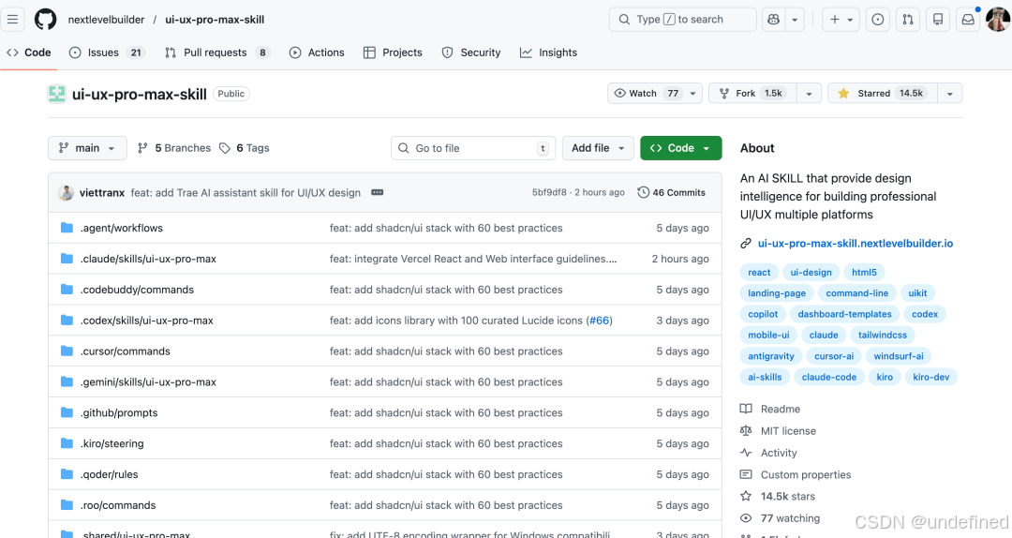Switch to the Code tab
The image size is (1012, 538).
tap(28, 52)
